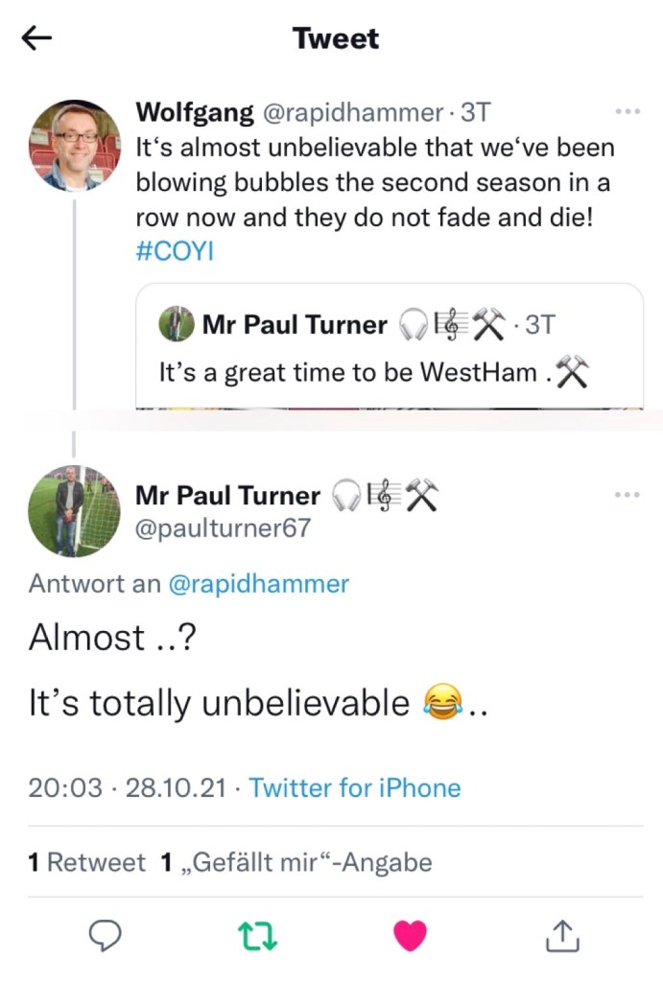Unlike the tweet with the pink heart
The width and height of the screenshot is (663, 982).
(410, 934)
